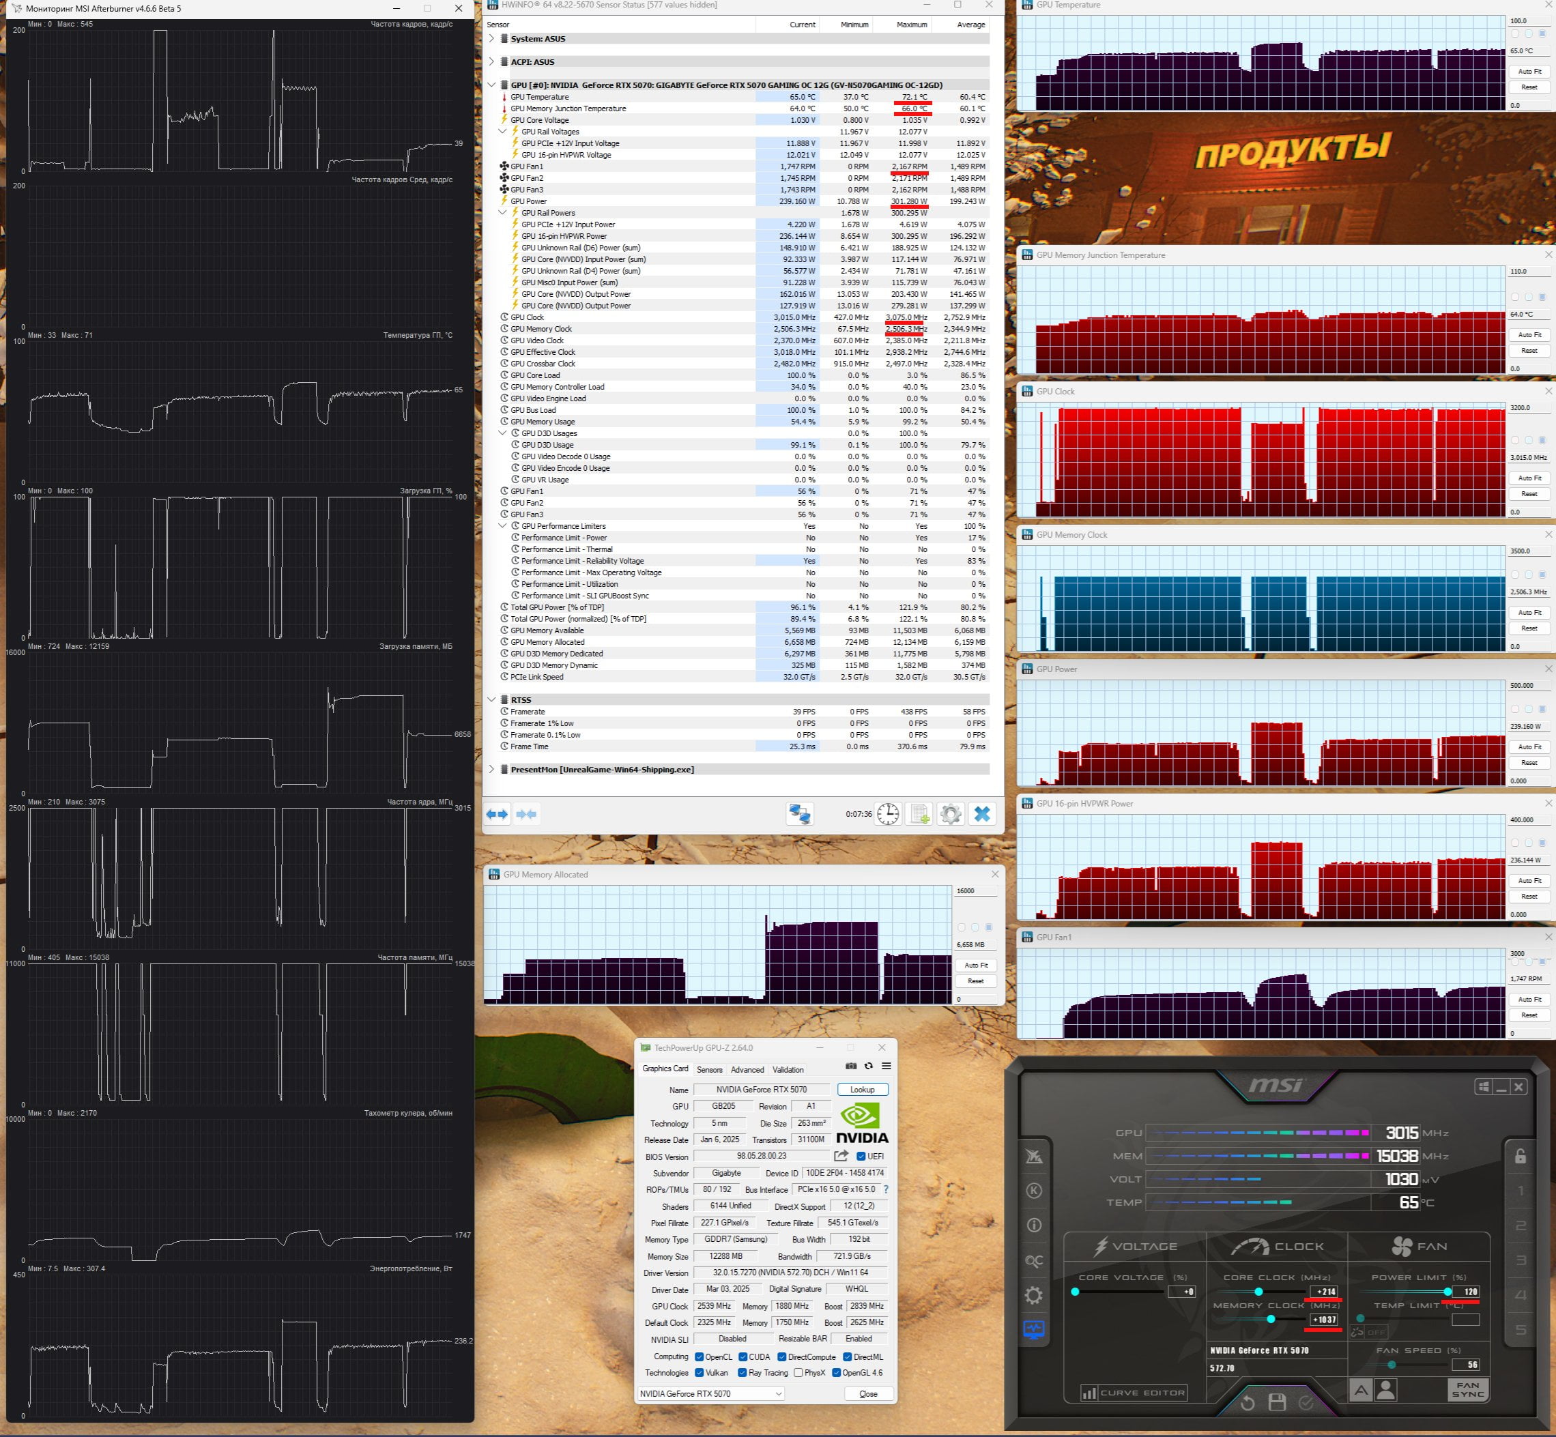Image resolution: width=1556 pixels, height=1437 pixels.
Task: Reset Afterburner settings with the revert arrow
Action: 1248,1403
